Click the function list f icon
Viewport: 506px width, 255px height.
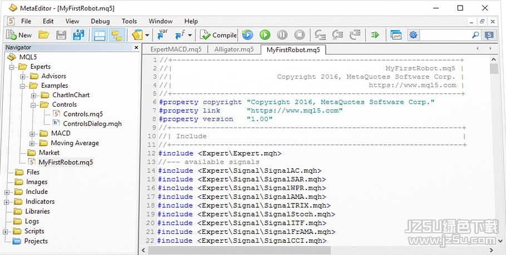pos(180,35)
